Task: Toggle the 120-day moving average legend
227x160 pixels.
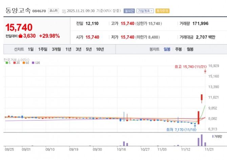Action: coord(35,63)
